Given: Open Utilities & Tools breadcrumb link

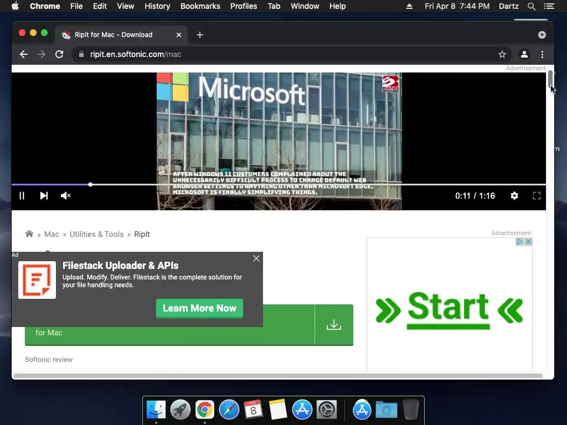Looking at the screenshot, I should tap(96, 234).
